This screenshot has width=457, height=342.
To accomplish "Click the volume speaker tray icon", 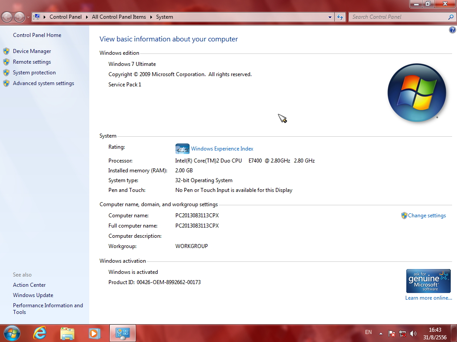I will pyautogui.click(x=413, y=333).
